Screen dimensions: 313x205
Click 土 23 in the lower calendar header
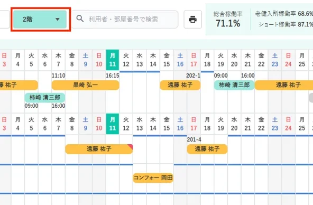tap(275, 124)
